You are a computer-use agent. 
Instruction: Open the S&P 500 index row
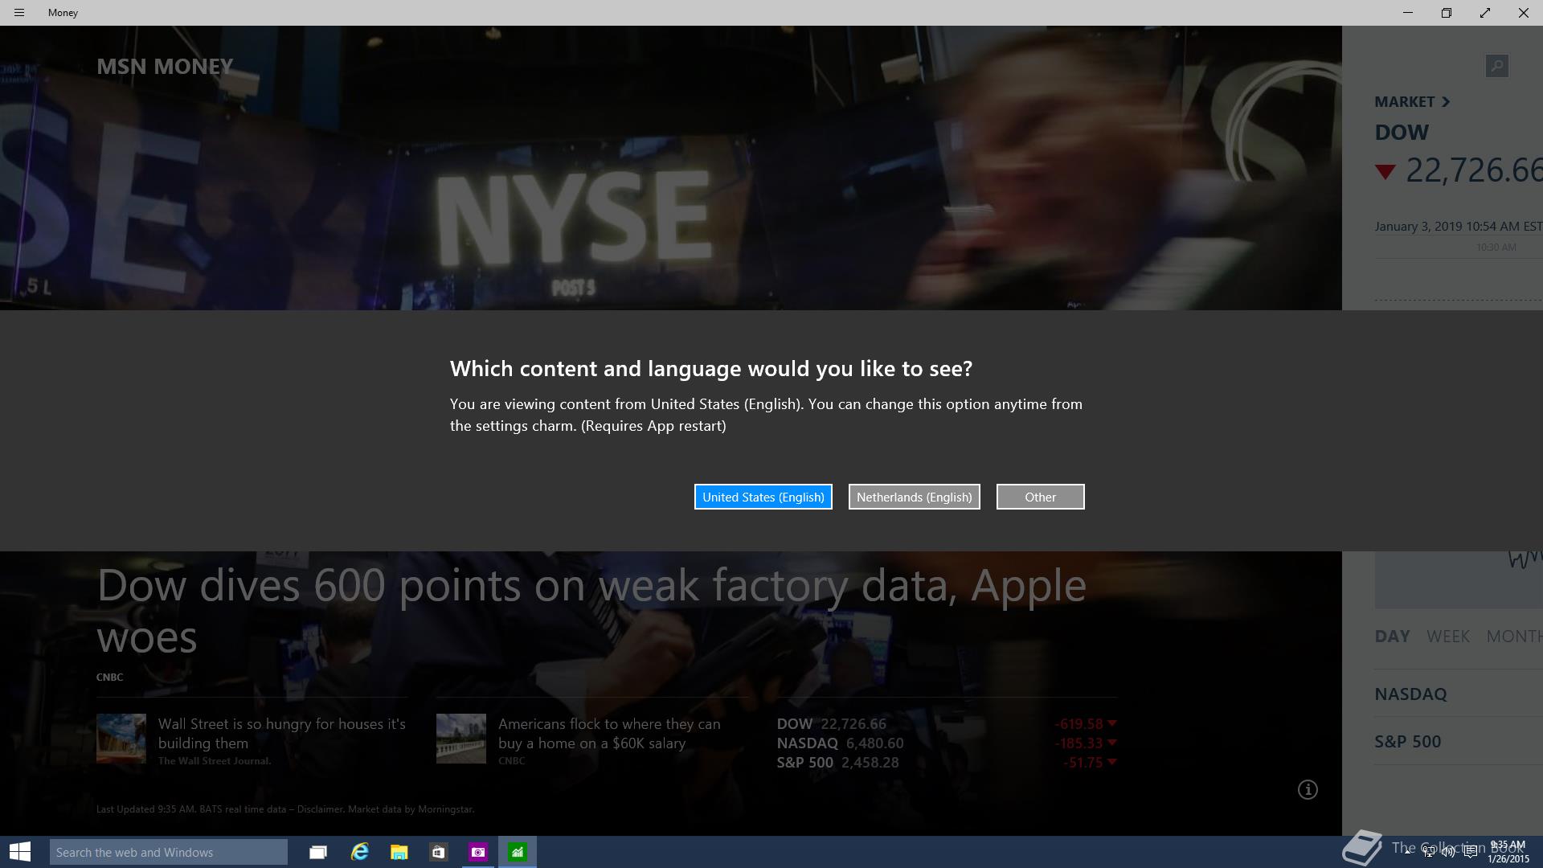pyautogui.click(x=1459, y=741)
